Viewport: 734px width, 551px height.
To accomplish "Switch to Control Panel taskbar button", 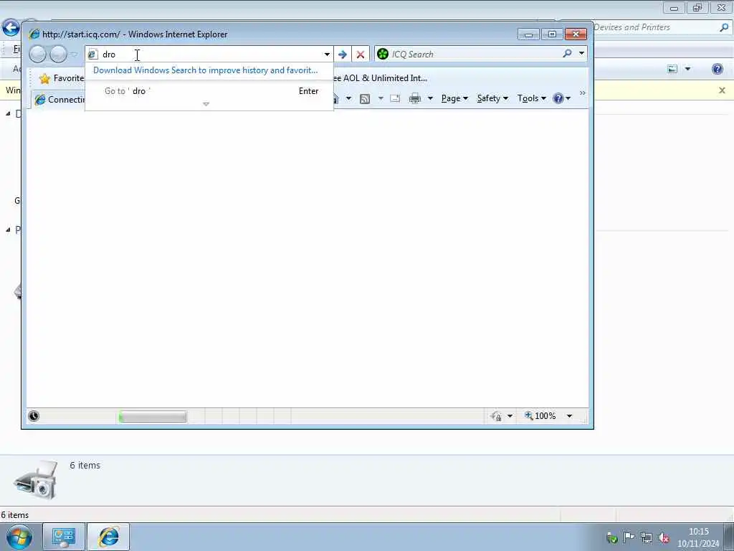I will pyautogui.click(x=64, y=537).
